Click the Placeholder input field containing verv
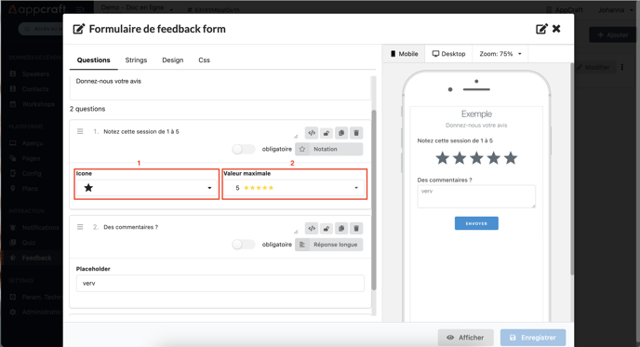The height and width of the screenshot is (347, 640). click(x=220, y=284)
